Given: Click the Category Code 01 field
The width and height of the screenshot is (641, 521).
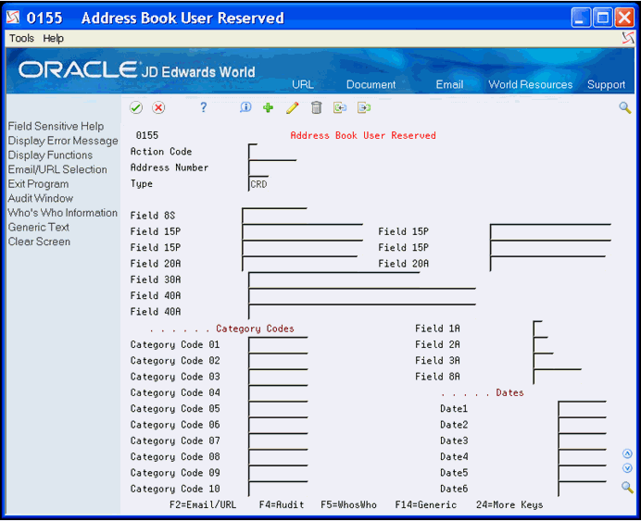Looking at the screenshot, I should pyautogui.click(x=278, y=344).
